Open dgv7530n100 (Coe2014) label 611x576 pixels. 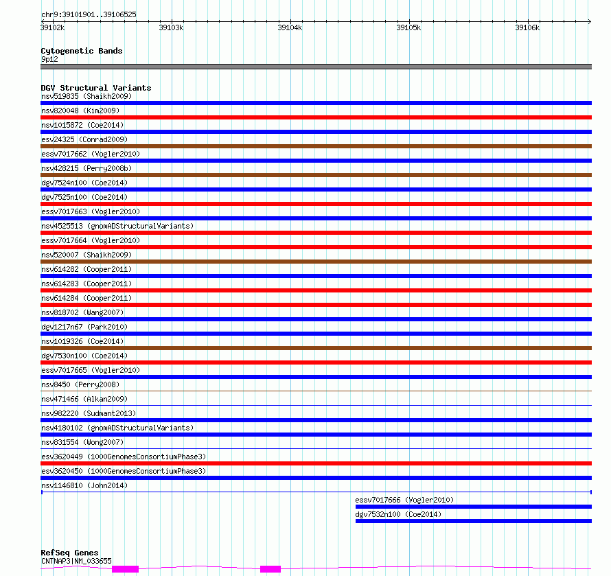pos(84,356)
